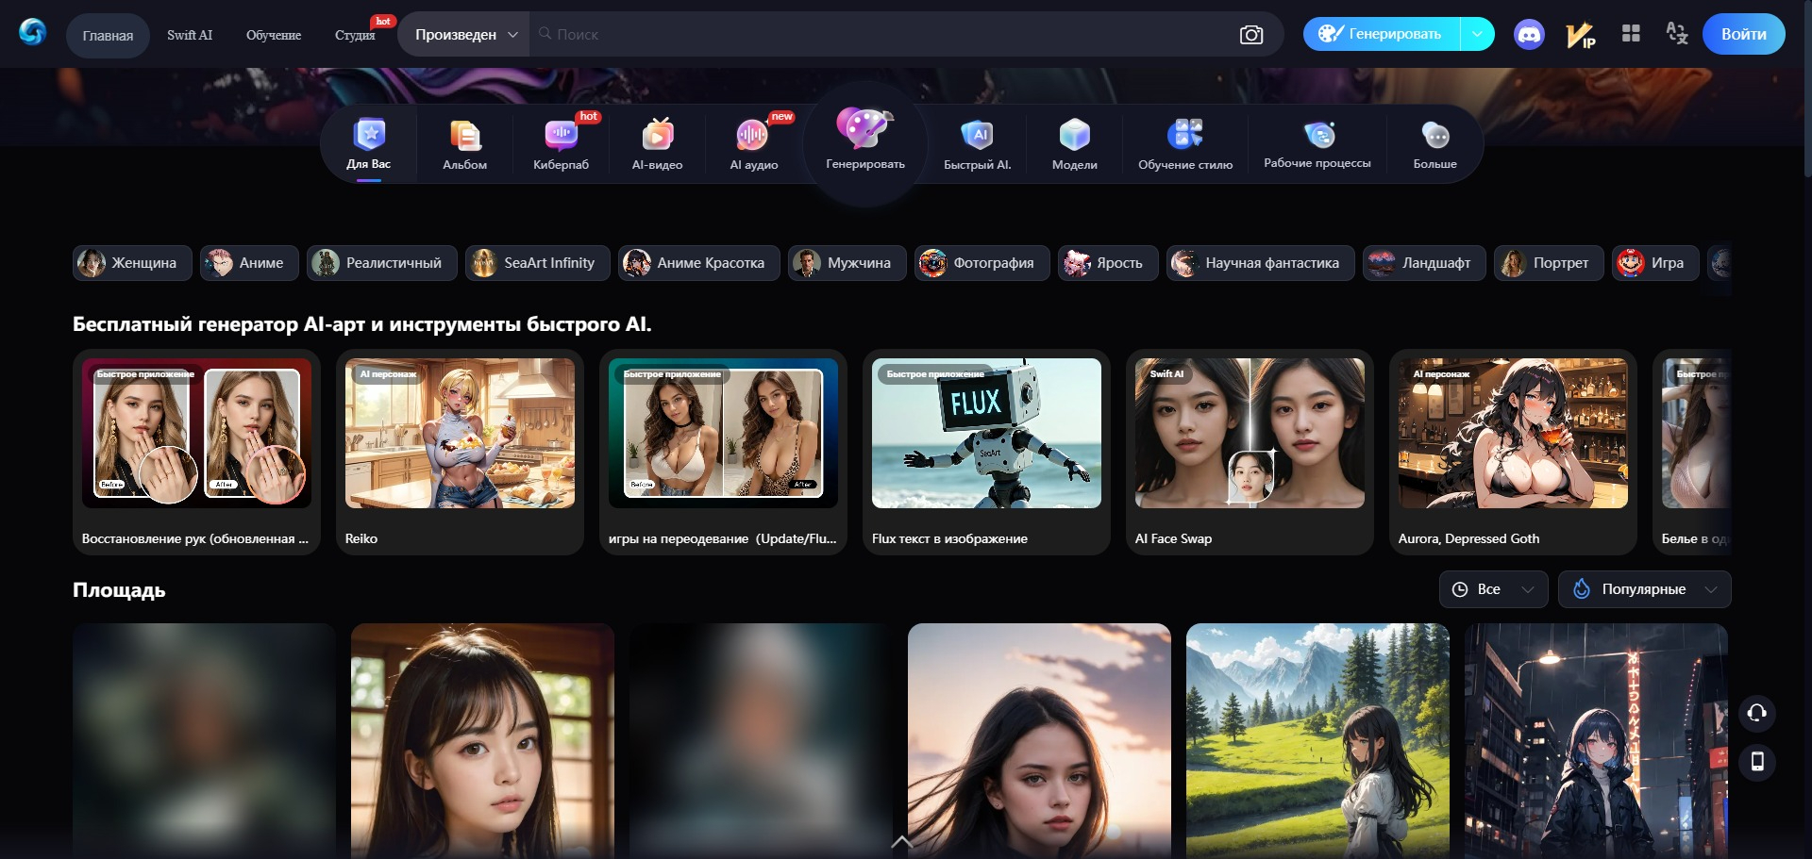Open the игры на переодевание card

[x=723, y=452]
